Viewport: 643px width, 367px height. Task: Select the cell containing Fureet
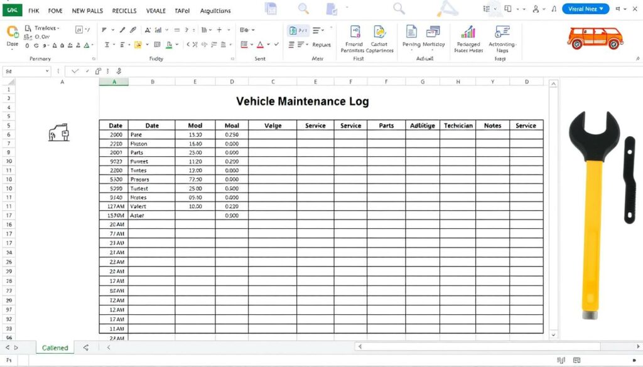152,161
